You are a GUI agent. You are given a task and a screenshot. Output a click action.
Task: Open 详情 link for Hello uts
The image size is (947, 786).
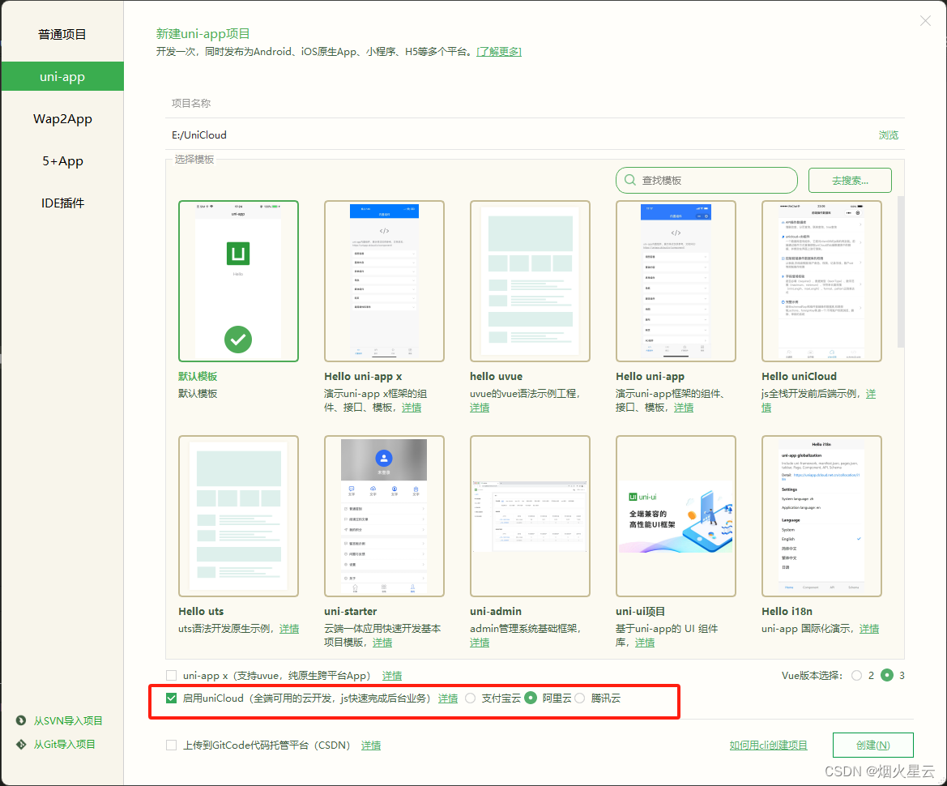(x=289, y=629)
